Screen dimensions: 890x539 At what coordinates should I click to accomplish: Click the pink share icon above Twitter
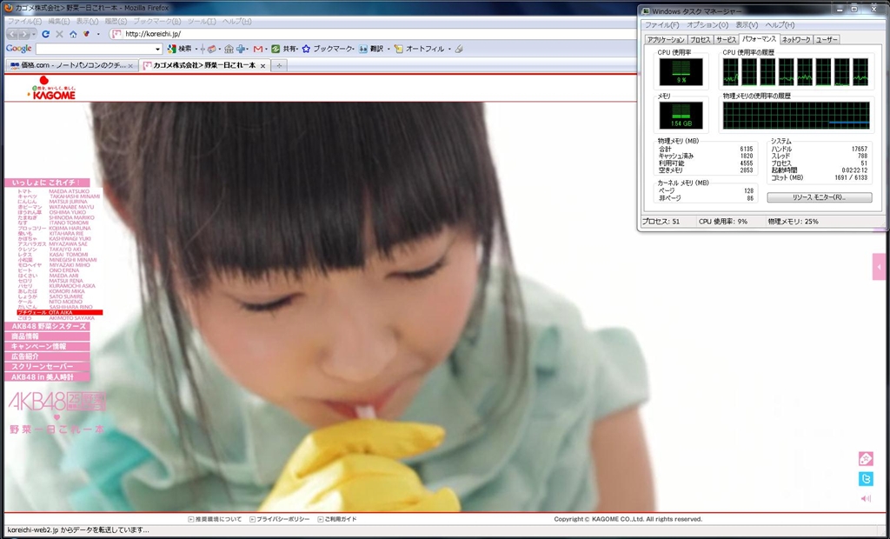(866, 459)
